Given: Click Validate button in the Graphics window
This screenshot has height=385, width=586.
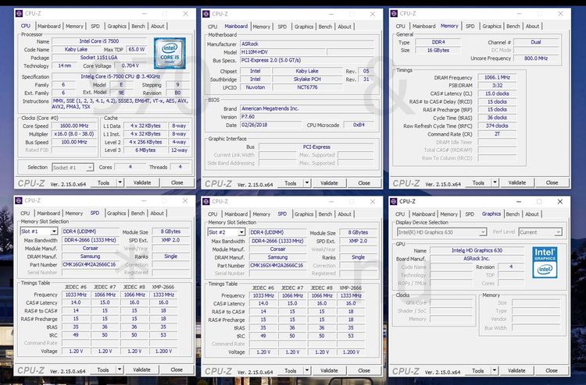Looking at the screenshot, I should pyautogui.click(x=516, y=370).
